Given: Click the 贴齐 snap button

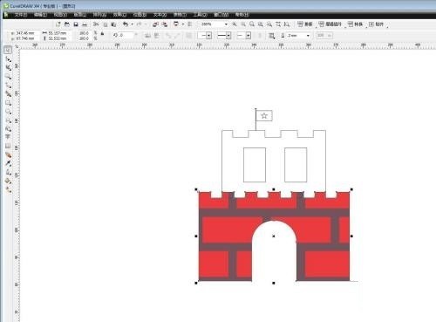Looking at the screenshot, I should pyautogui.click(x=377, y=24).
